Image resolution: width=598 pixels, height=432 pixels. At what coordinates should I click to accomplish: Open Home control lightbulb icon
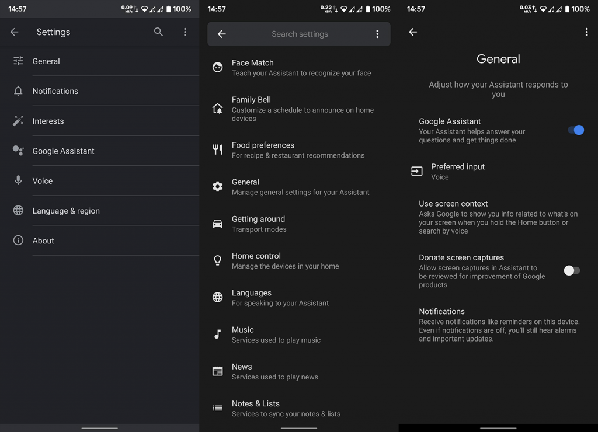218,260
